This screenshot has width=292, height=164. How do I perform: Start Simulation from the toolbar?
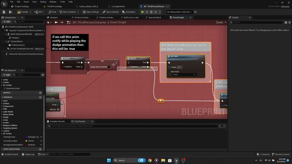[129, 12]
